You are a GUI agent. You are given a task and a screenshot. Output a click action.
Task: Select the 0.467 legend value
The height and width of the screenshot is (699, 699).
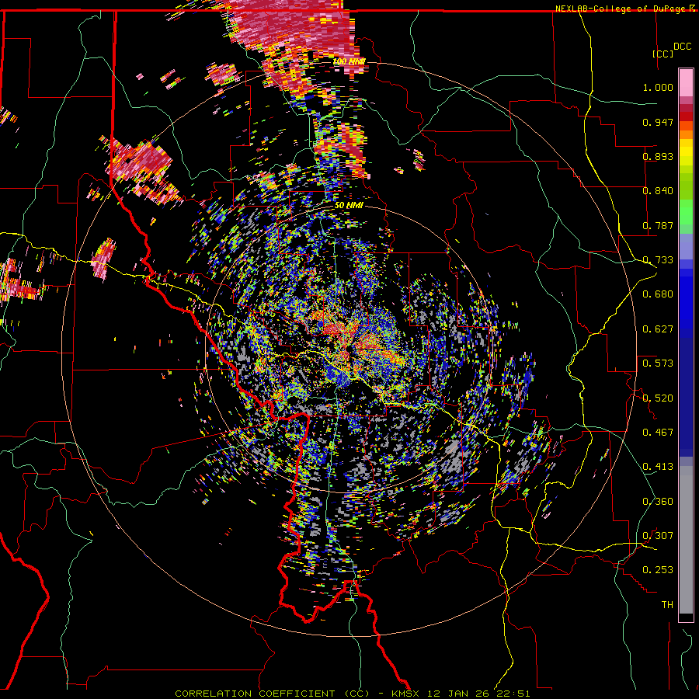pos(658,433)
